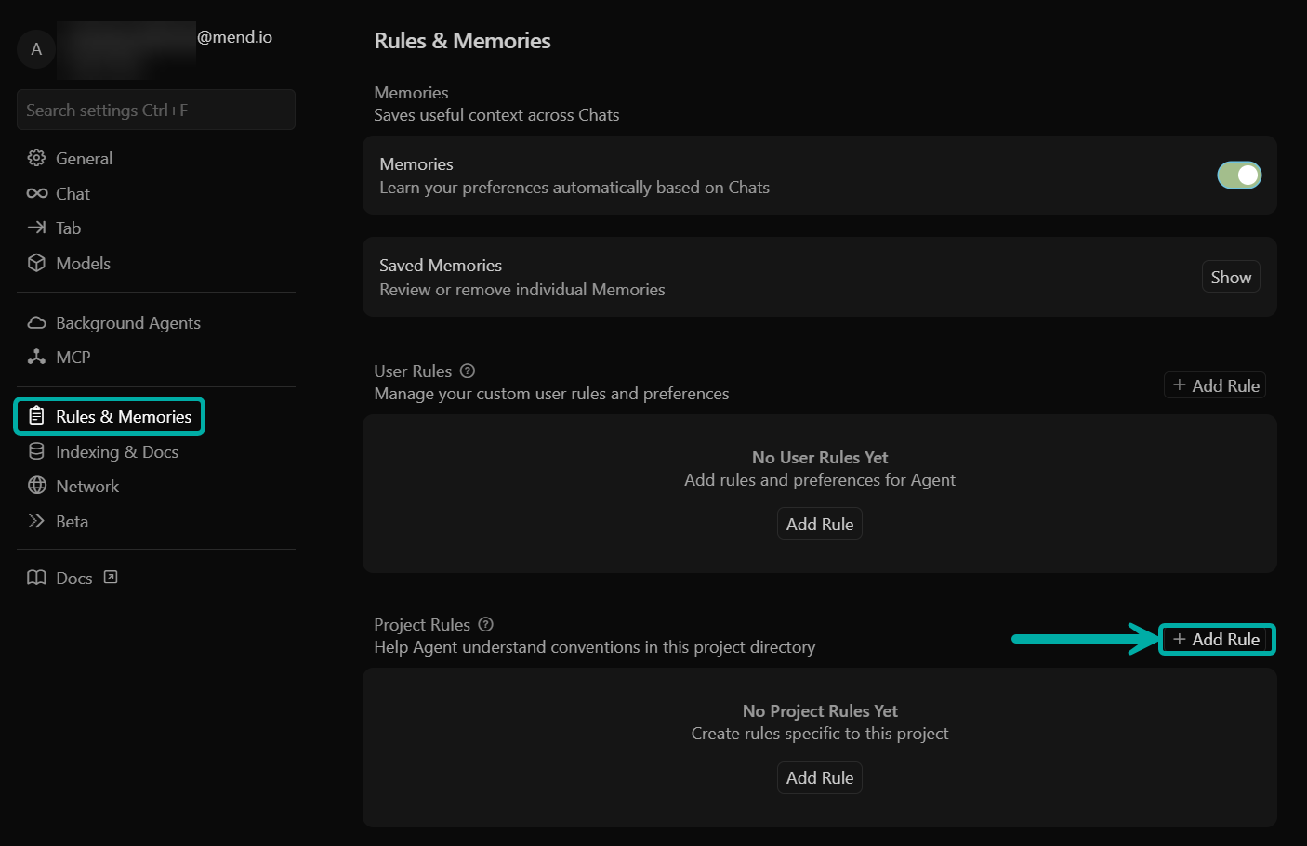
Task: Open help icon next to Project Rules
Action: [485, 624]
